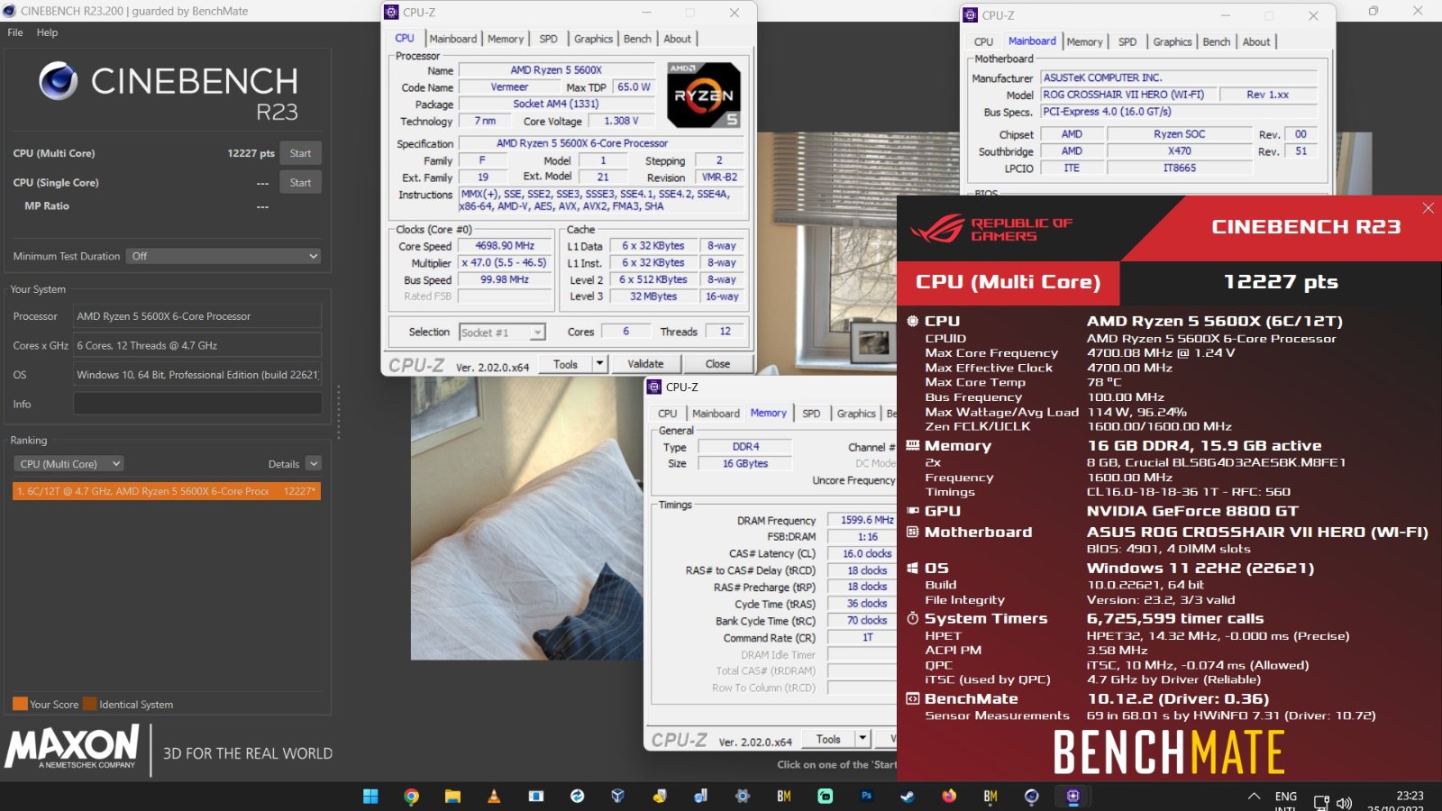Open the green app taskbar icon

825,796
